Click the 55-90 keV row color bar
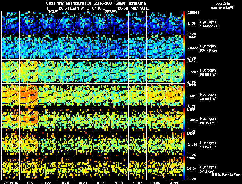The height and width of the screenshot is (184, 242). click(x=184, y=72)
